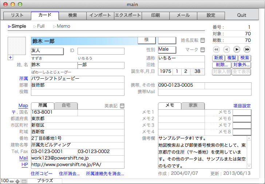Open the 友人 group dropdown

[x=47, y=51]
